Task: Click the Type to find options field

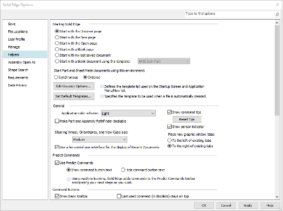Action: click(229, 14)
